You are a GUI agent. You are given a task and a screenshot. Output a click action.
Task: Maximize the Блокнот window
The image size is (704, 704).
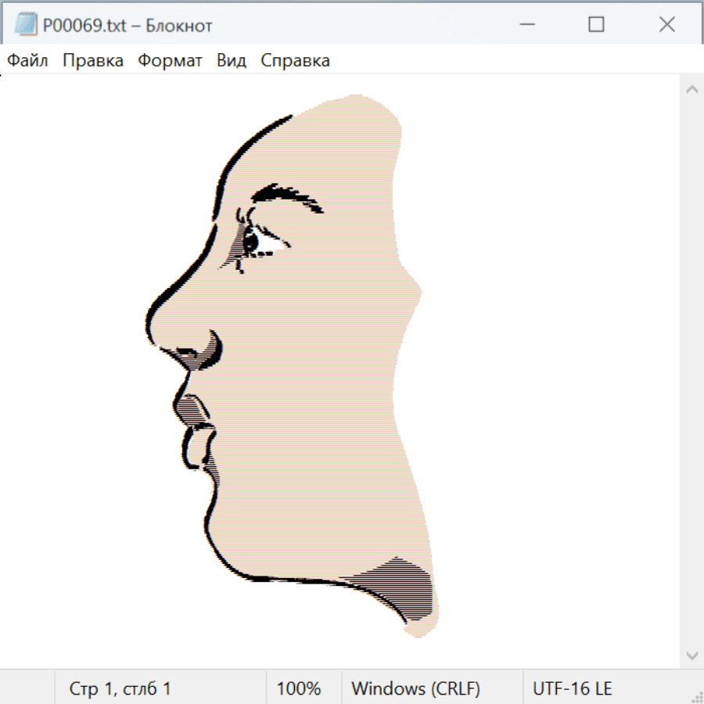[x=596, y=25]
